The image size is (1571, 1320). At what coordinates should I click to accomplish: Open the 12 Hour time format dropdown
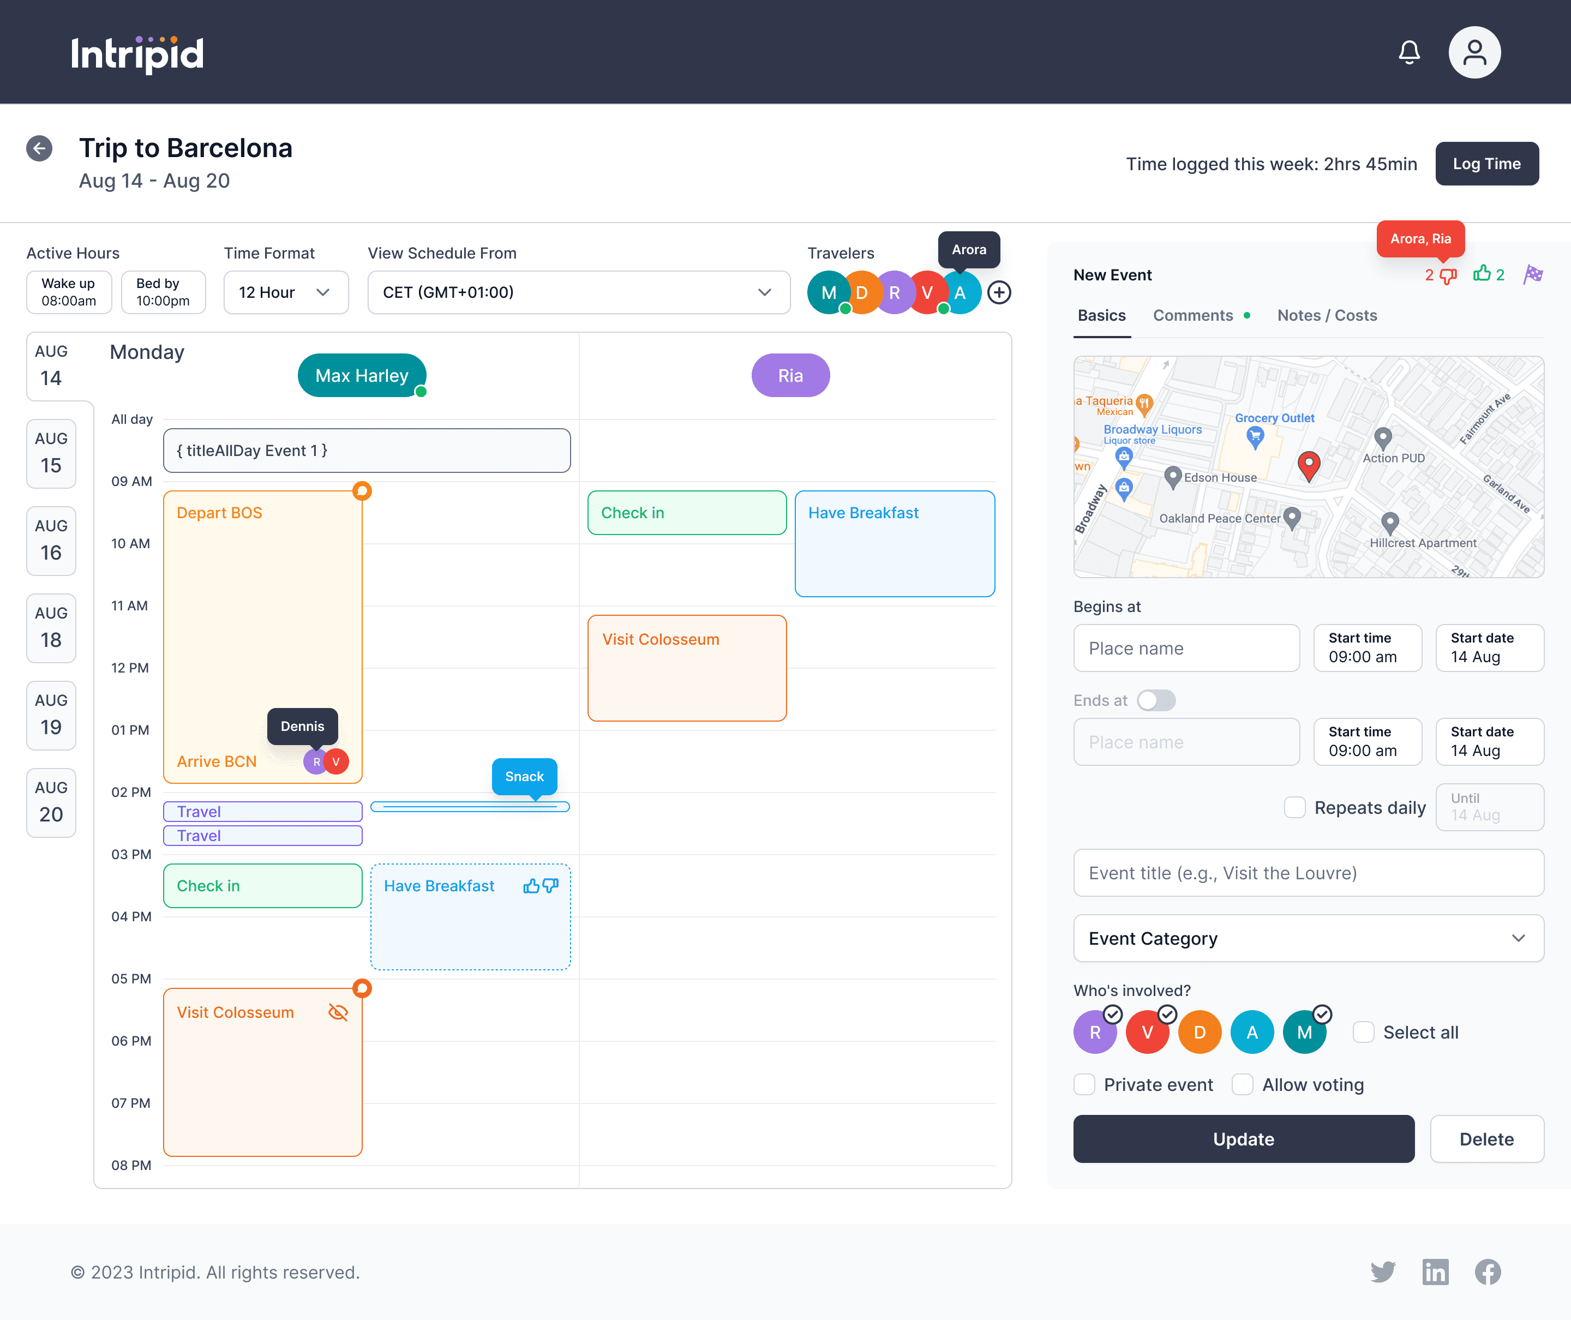(x=286, y=292)
